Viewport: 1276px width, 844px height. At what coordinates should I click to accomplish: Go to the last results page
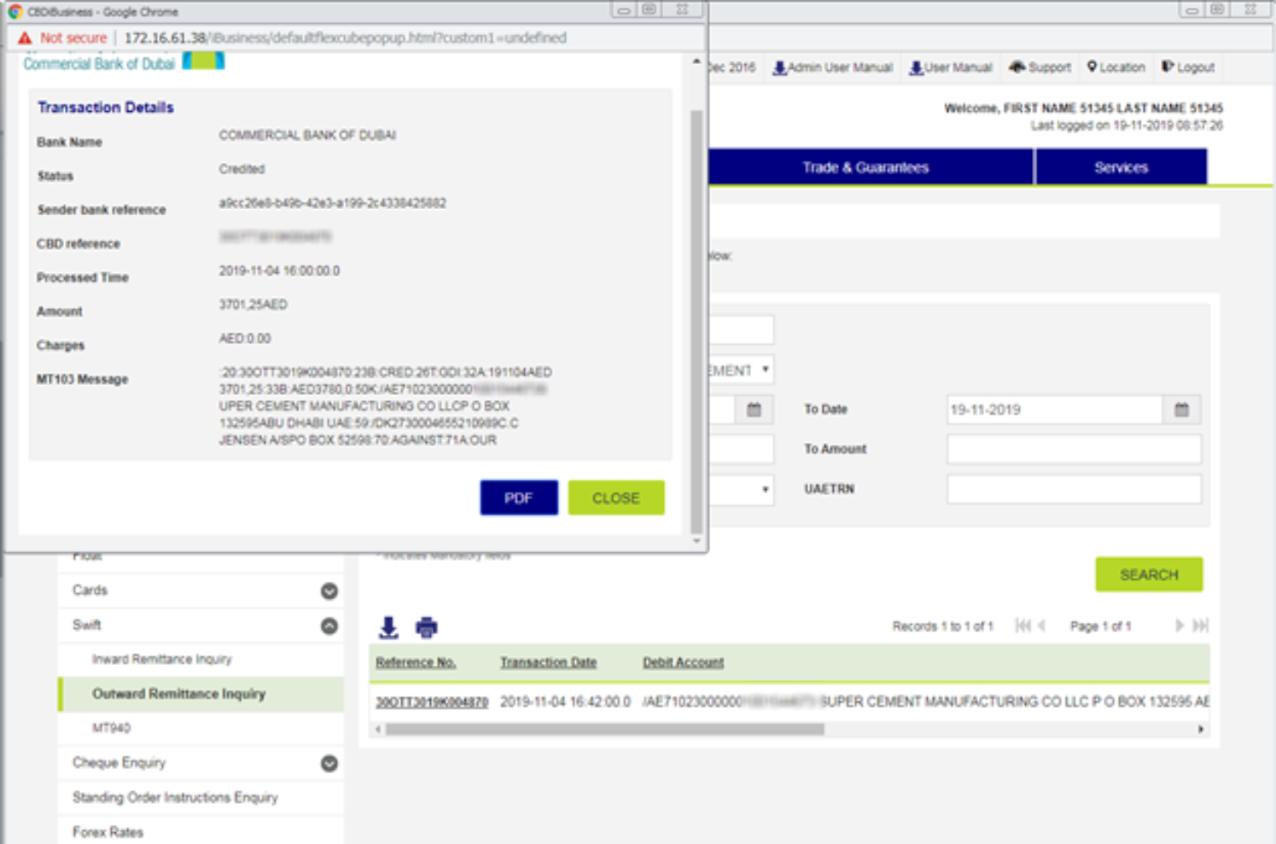click(1200, 626)
